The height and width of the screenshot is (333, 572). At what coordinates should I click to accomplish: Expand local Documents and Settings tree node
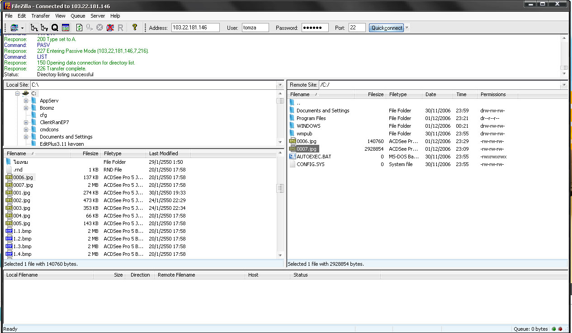26,137
